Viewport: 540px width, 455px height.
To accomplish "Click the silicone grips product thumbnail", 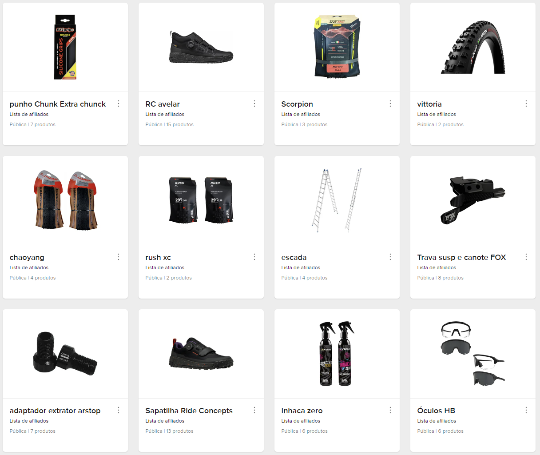I will pyautogui.click(x=65, y=47).
